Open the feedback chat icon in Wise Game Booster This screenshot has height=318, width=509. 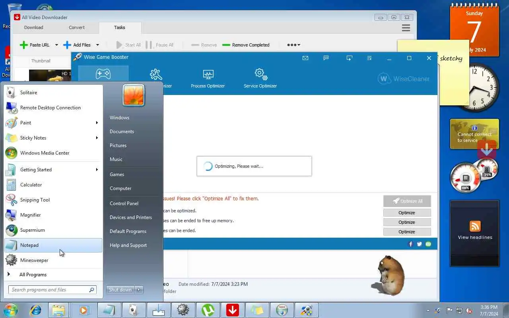[x=326, y=58]
